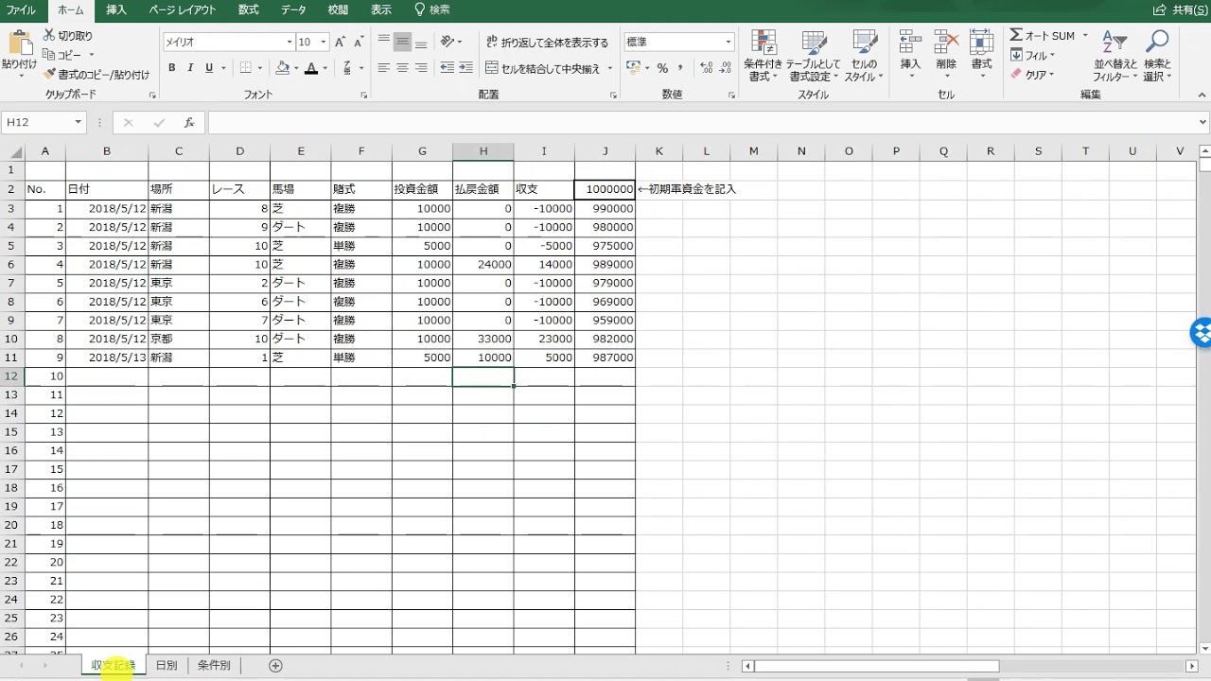The width and height of the screenshot is (1211, 681).
Task: Open Find and Select (検索と選択)
Action: click(1157, 56)
